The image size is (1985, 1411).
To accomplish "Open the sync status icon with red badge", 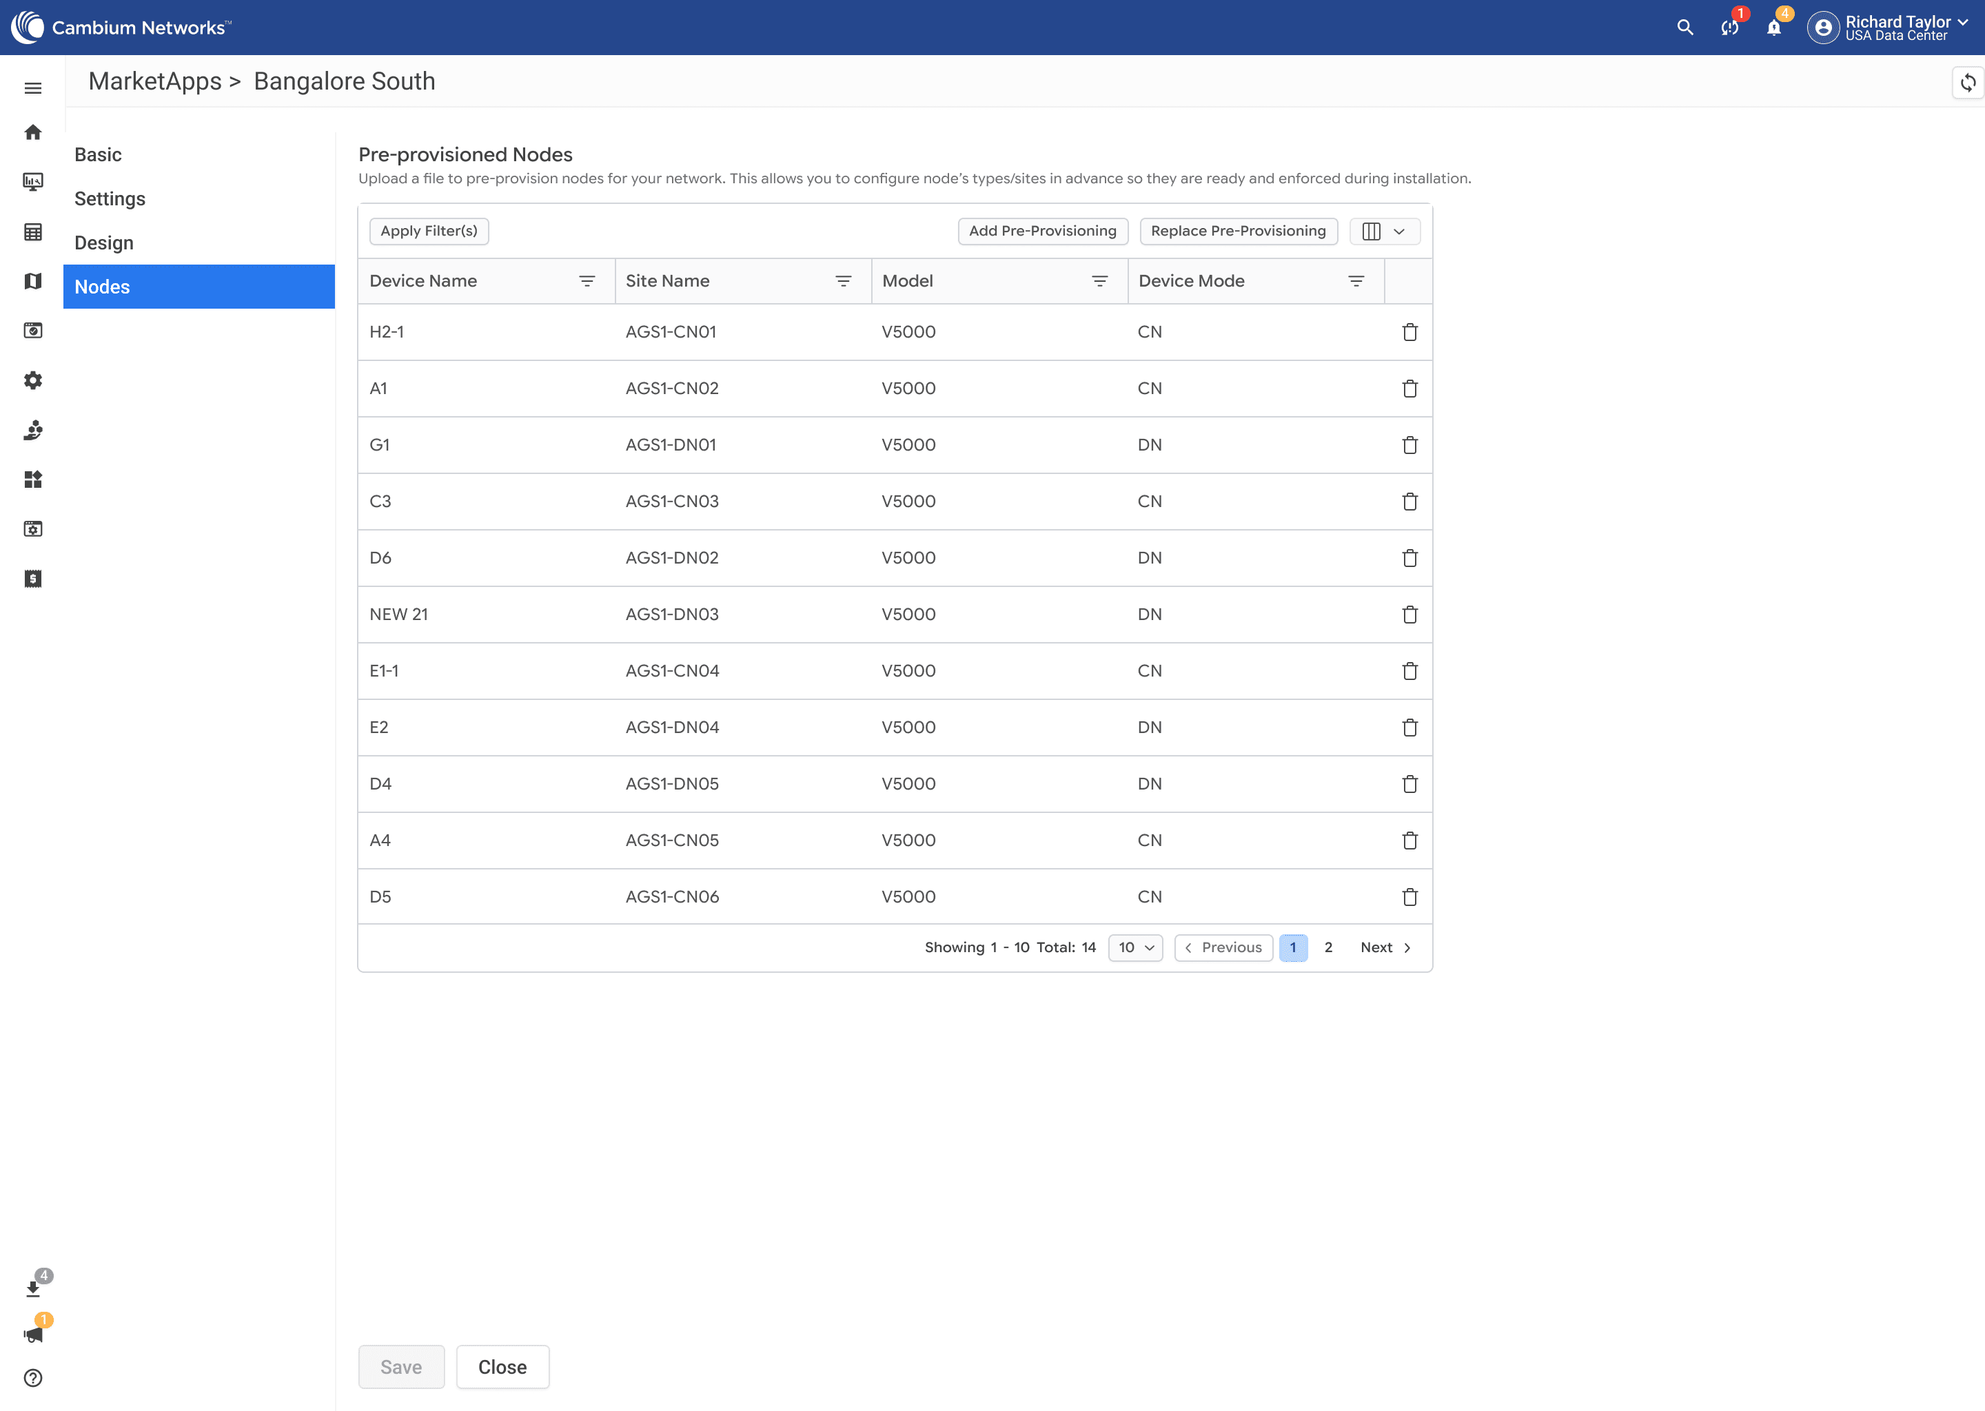I will (1729, 28).
